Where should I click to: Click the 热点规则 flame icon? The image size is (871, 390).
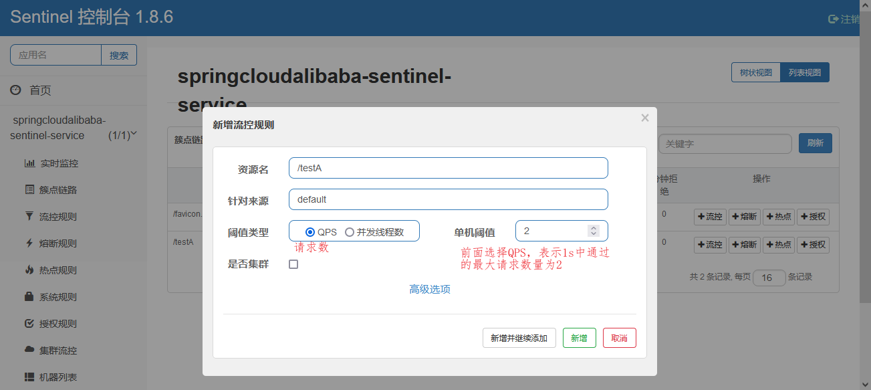pyautogui.click(x=29, y=270)
